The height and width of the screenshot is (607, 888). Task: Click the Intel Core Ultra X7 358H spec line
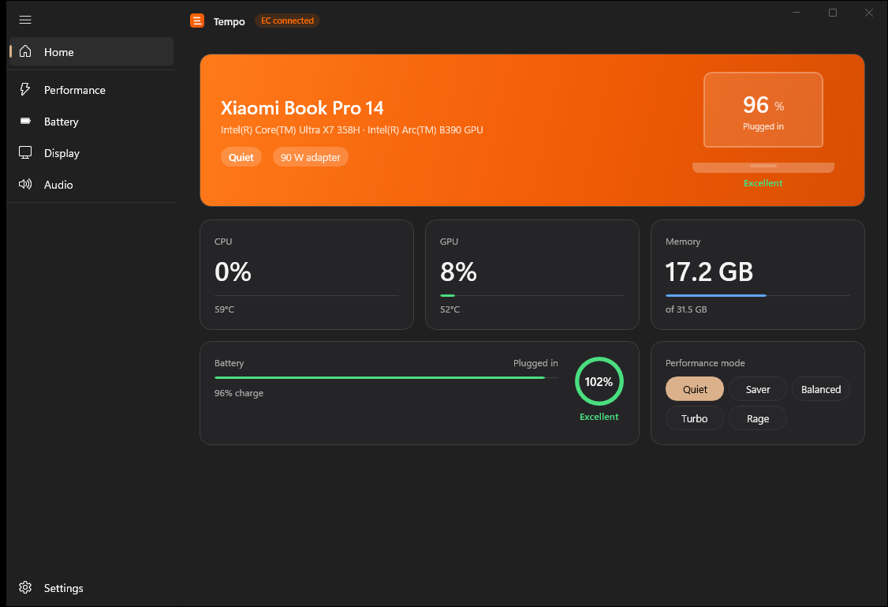tap(352, 129)
